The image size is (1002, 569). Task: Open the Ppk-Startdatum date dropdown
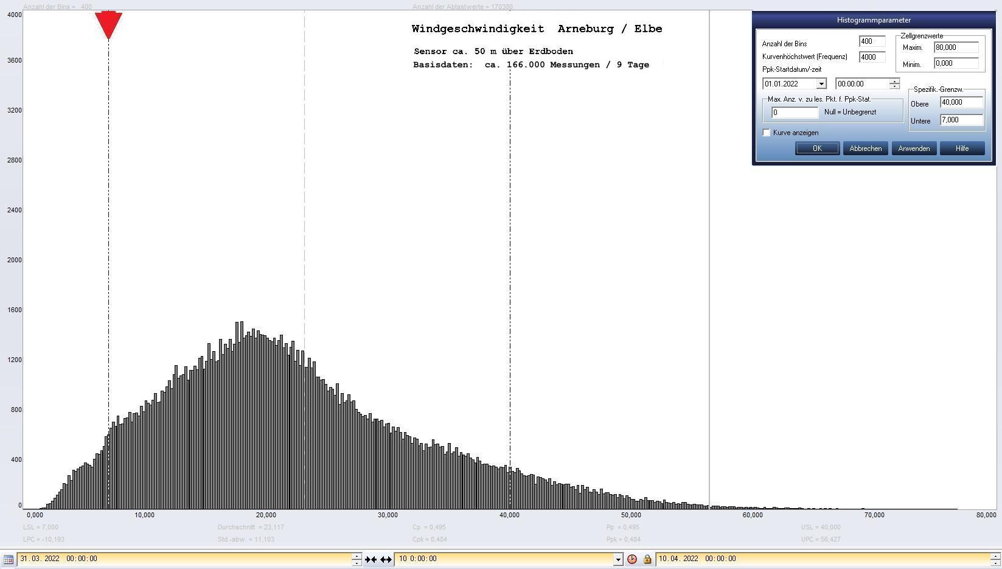click(821, 84)
